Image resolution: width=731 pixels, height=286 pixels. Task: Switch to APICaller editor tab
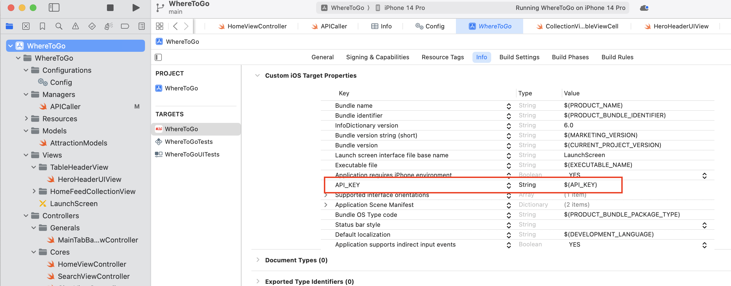(329, 26)
